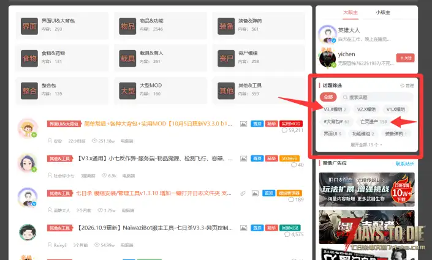This screenshot has width=432, height=260.
Task: Click 社会你小七's avatar on the second post
Action: 28,163
